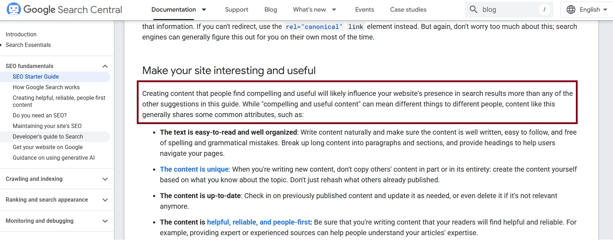Viewport: 613px width, 245px height.
Task: Click the search input field
Action: [x=509, y=10]
